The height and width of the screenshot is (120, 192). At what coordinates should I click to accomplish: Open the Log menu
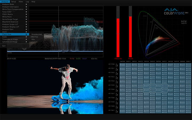pyautogui.click(x=27, y=2)
